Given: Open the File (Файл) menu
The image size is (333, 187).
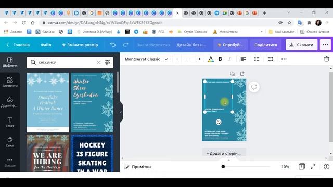Looking at the screenshot, I should (x=46, y=45).
